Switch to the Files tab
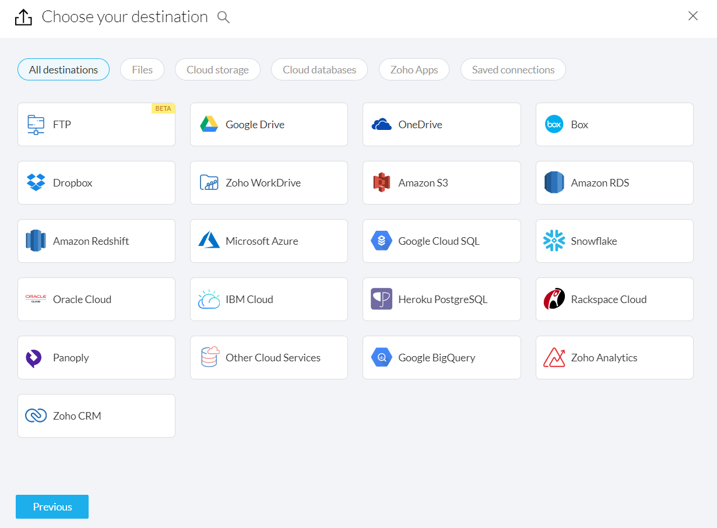This screenshot has height=528, width=717. 142,70
